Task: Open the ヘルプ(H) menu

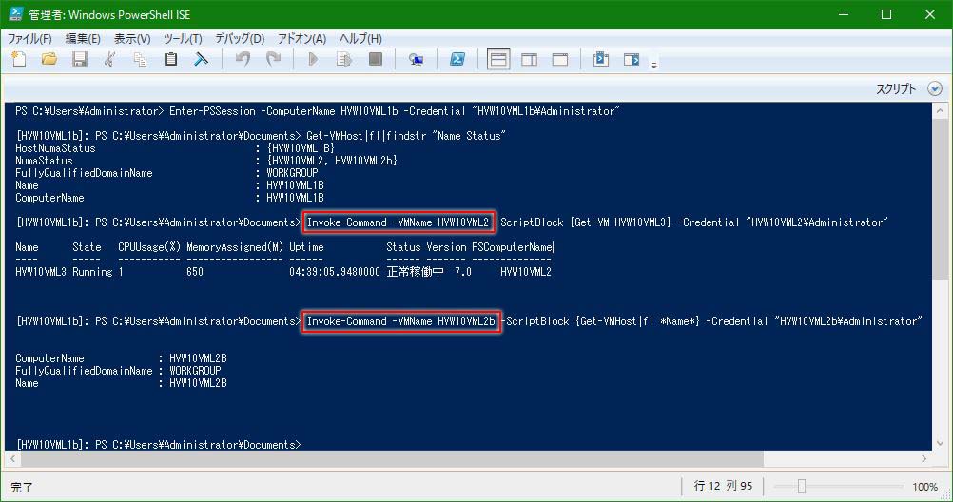Action: [x=360, y=39]
